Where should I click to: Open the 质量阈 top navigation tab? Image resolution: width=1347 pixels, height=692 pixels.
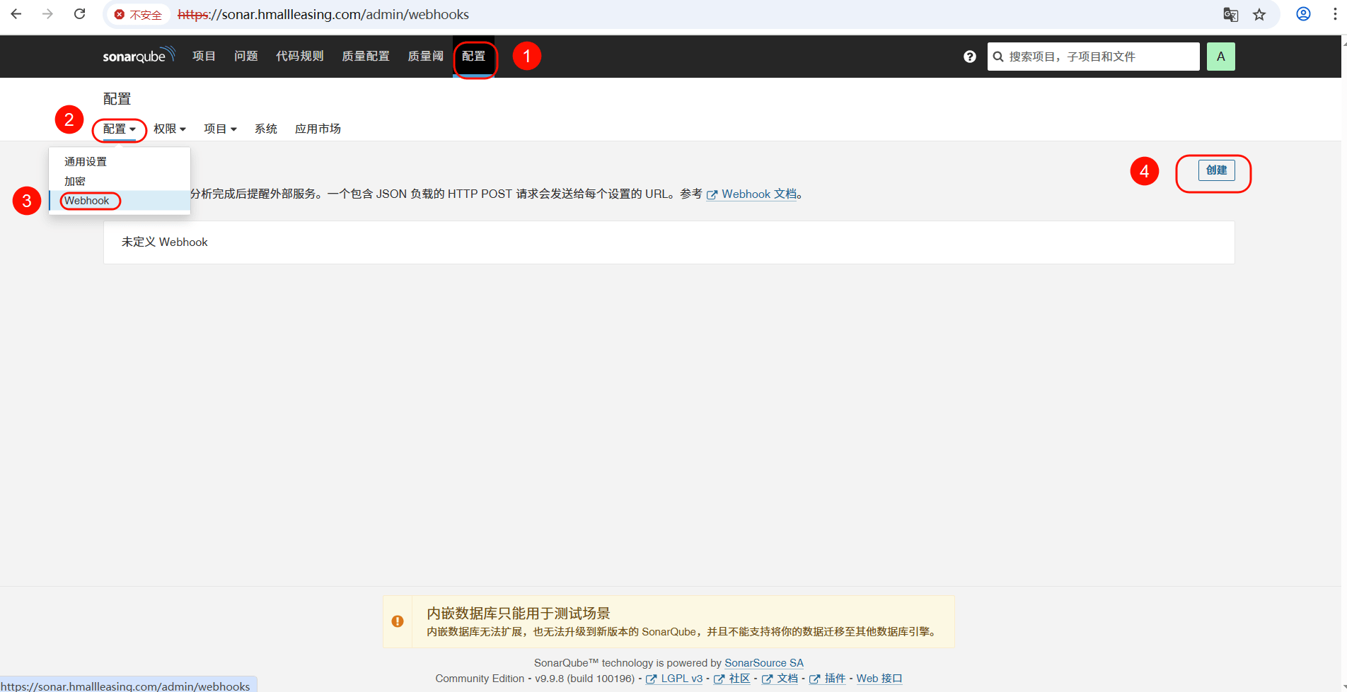tap(425, 57)
